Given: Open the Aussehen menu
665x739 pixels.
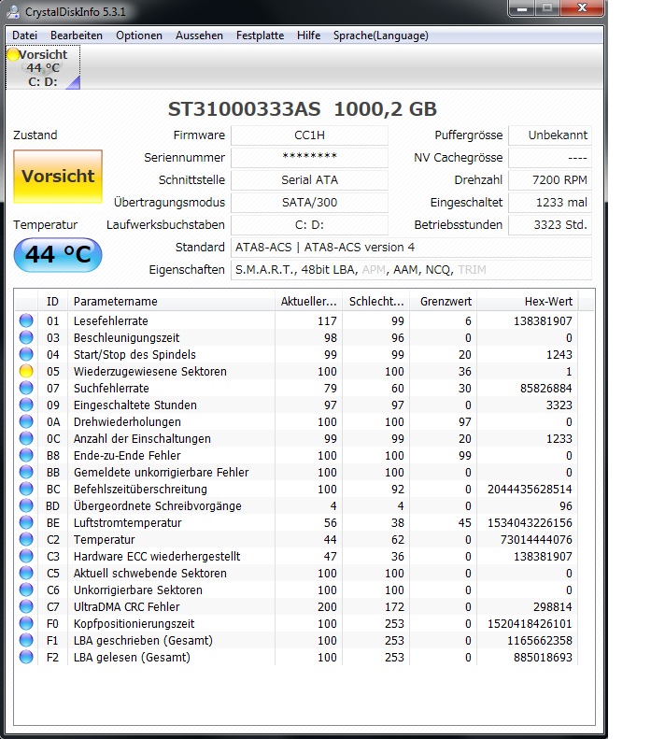Looking at the screenshot, I should coord(199,36).
